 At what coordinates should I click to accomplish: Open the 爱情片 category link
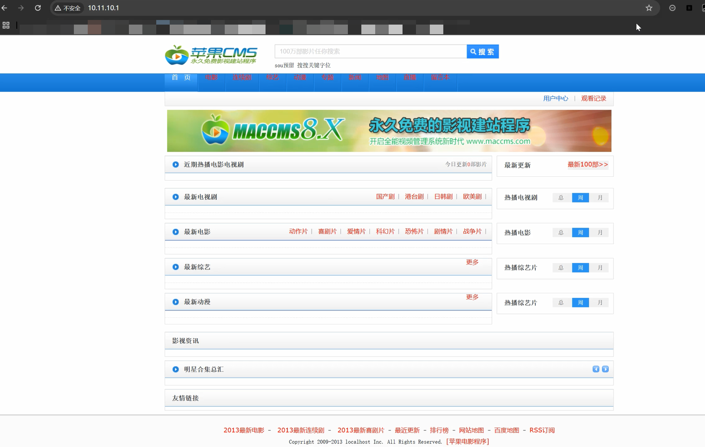pyautogui.click(x=356, y=231)
